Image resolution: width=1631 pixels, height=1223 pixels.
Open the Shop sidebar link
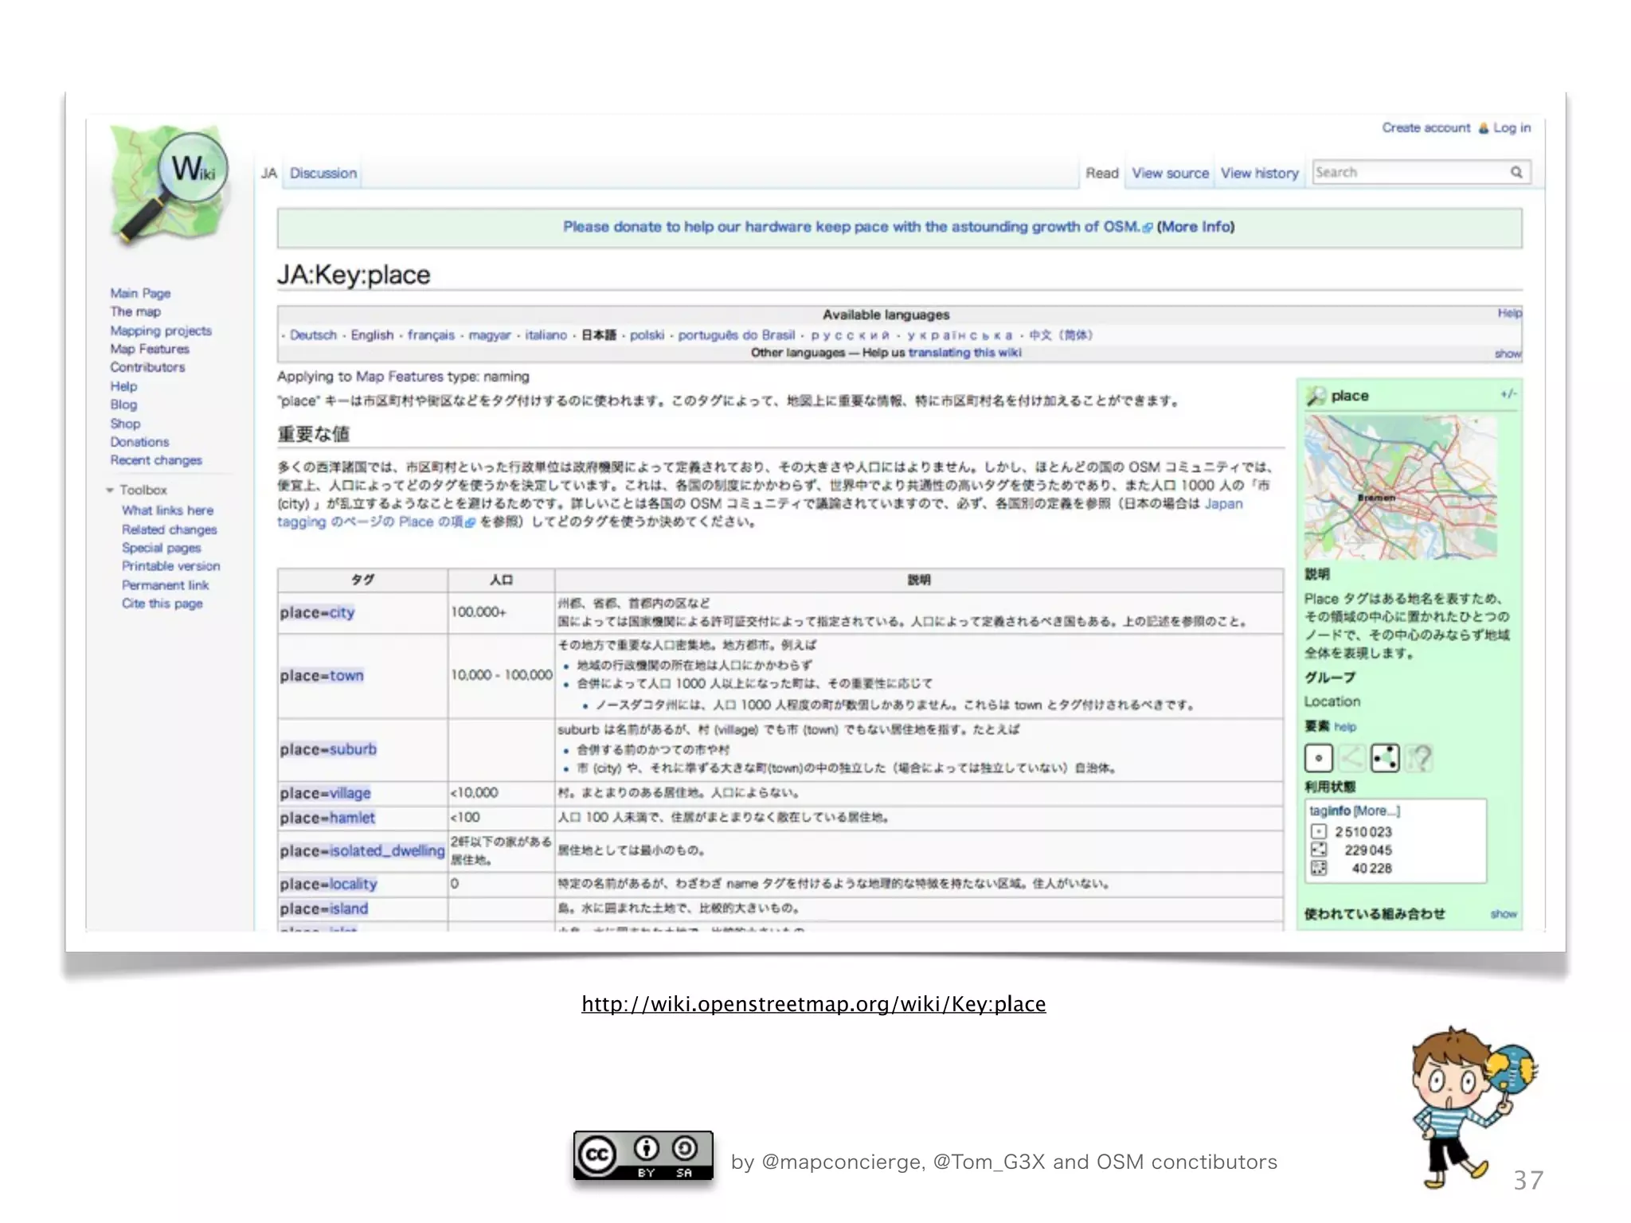click(125, 424)
